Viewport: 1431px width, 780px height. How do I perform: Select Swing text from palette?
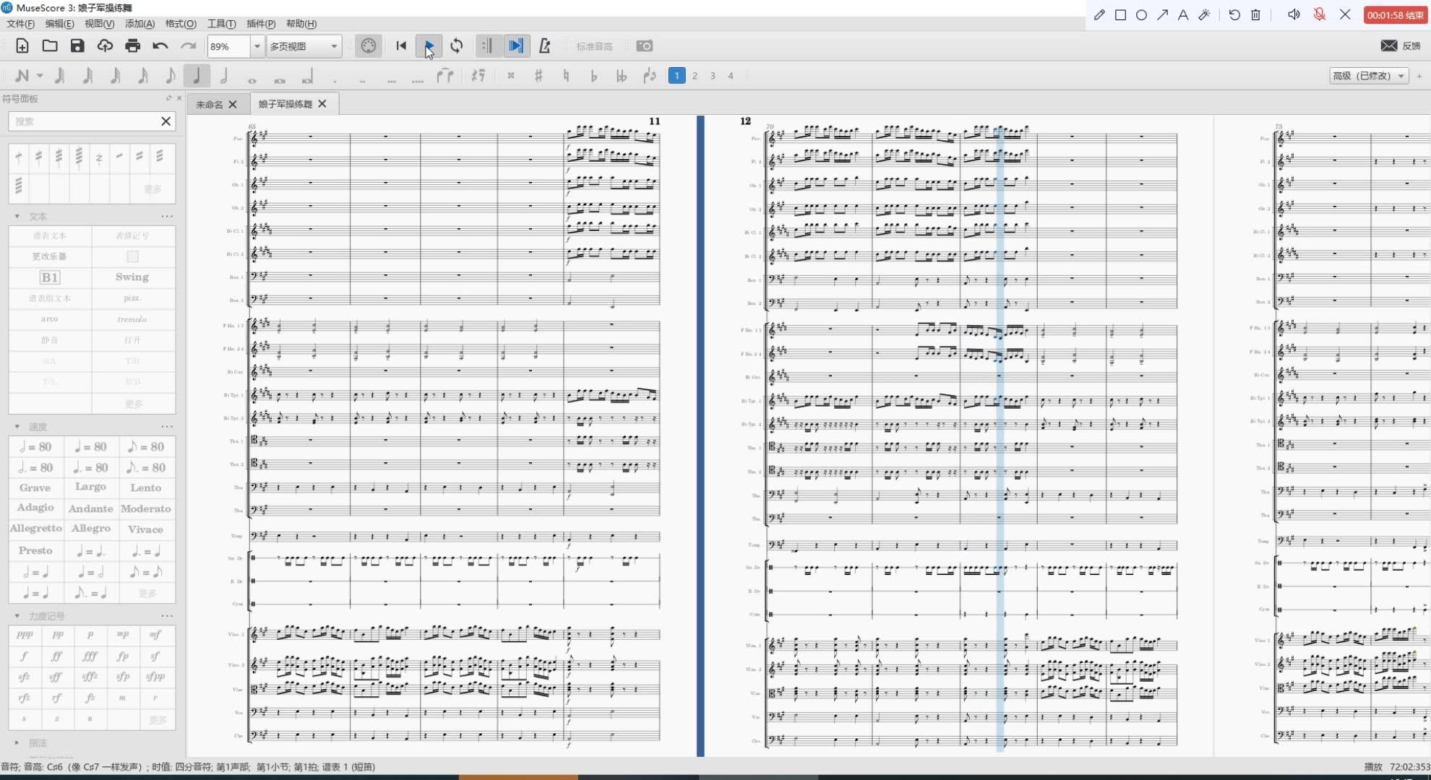coord(132,277)
